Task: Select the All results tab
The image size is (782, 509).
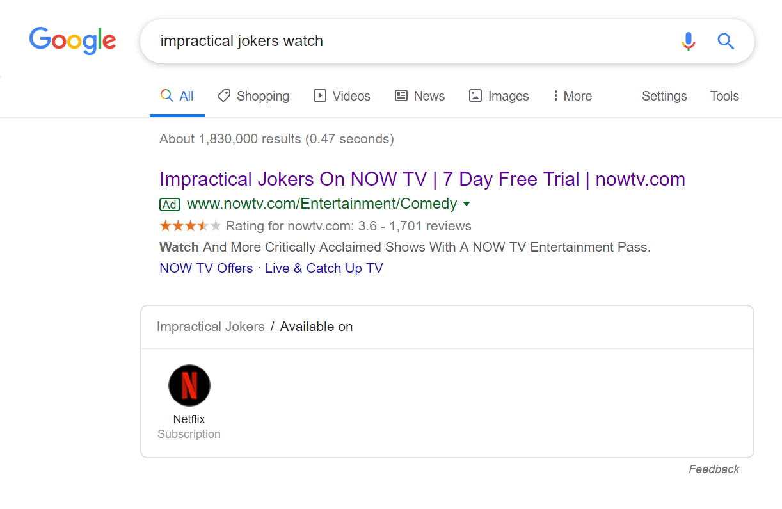Action: point(177,96)
